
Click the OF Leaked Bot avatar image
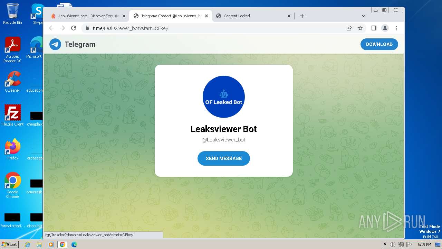(x=224, y=97)
